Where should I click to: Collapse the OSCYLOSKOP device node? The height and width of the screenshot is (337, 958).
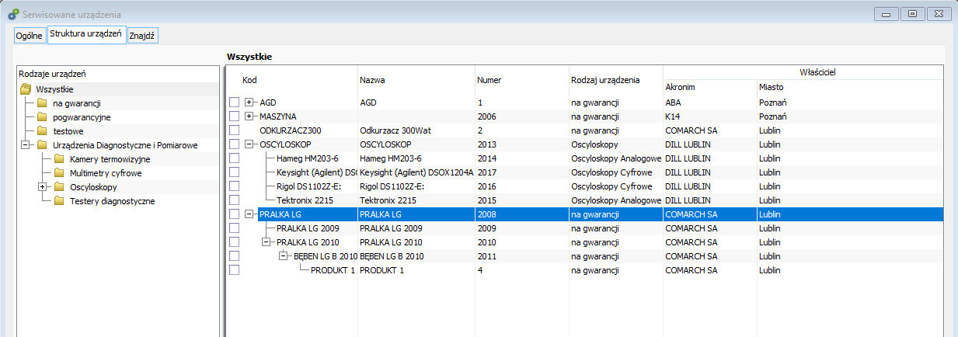pos(249,144)
